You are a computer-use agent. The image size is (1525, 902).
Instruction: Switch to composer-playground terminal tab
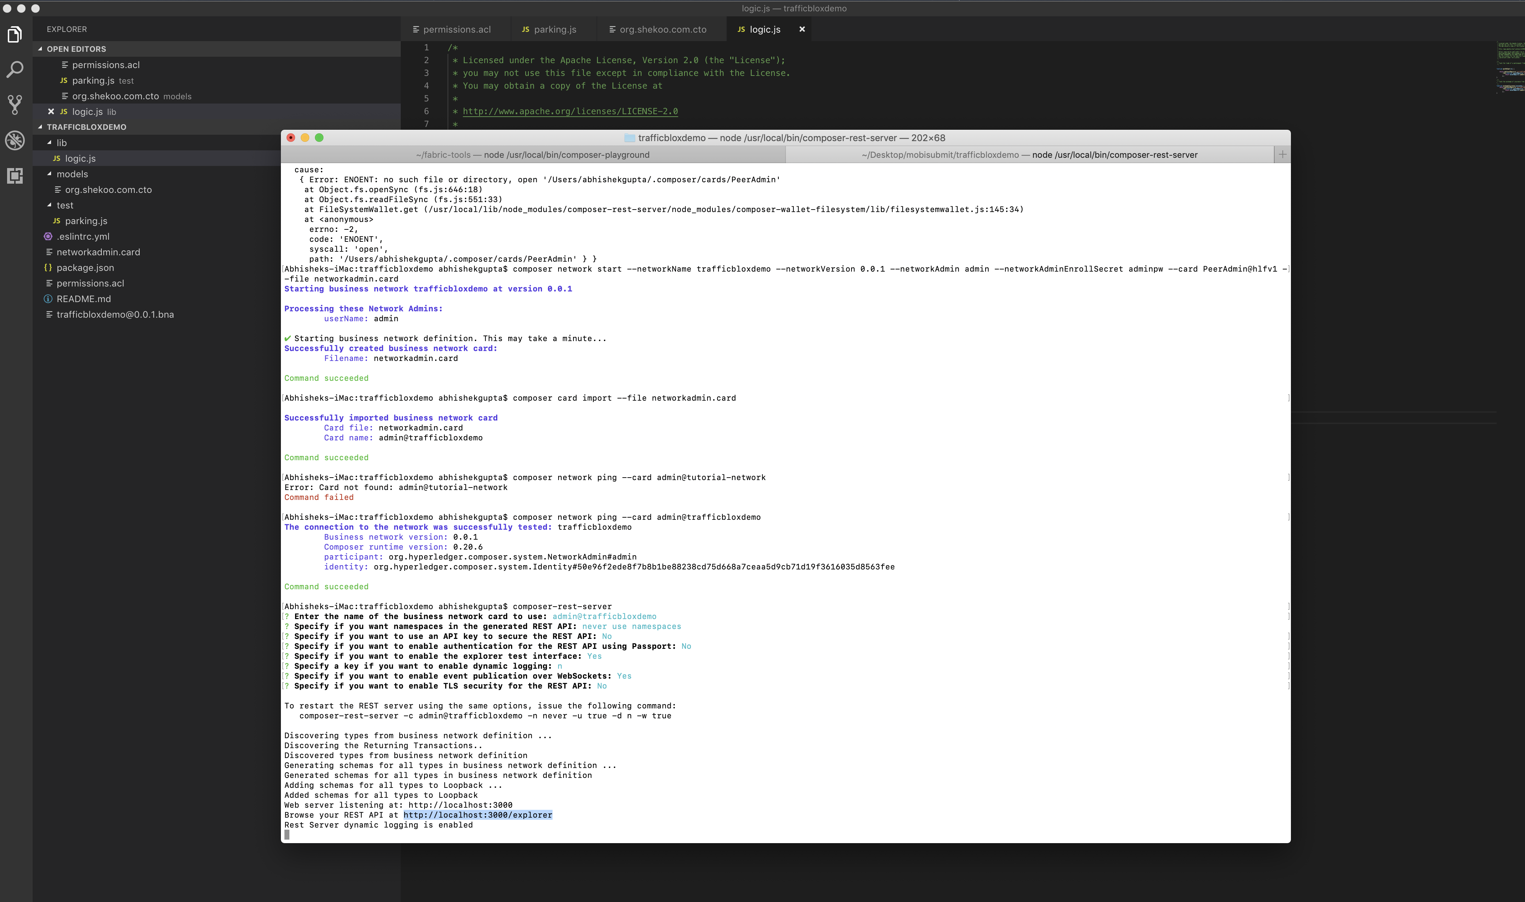tap(532, 155)
